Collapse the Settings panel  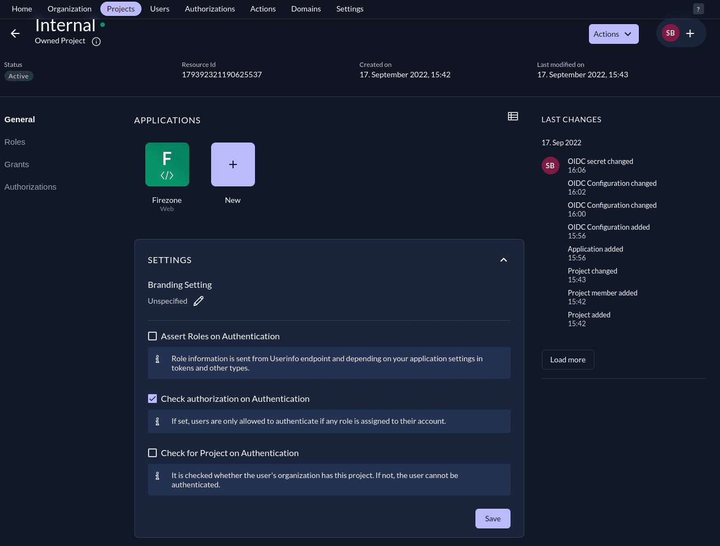click(x=503, y=260)
